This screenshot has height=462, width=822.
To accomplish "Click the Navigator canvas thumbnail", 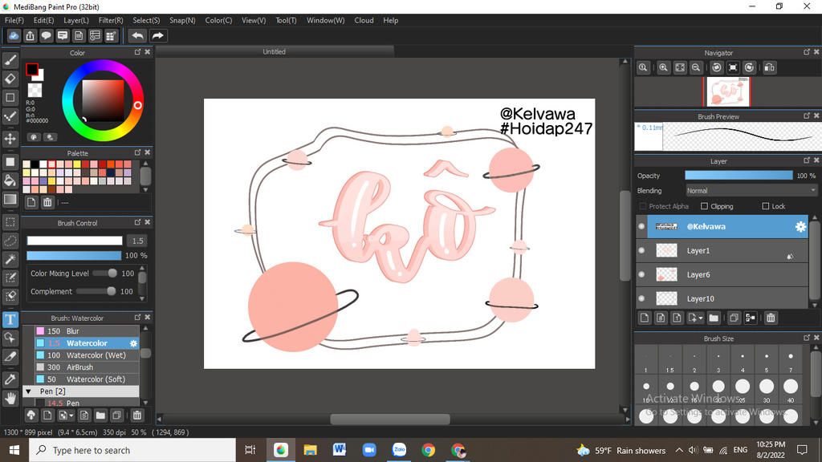I will click(726, 91).
